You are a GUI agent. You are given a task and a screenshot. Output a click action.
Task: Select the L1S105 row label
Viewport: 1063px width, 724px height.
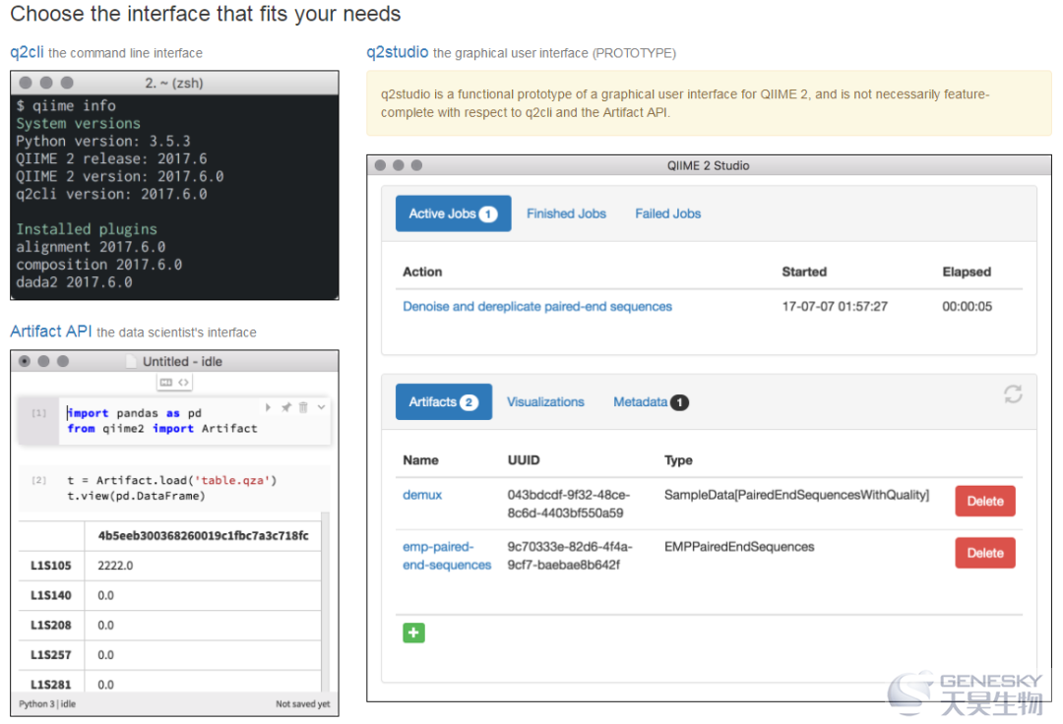(x=51, y=566)
